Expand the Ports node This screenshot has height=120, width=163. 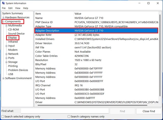pyautogui.click(x=6, y=58)
